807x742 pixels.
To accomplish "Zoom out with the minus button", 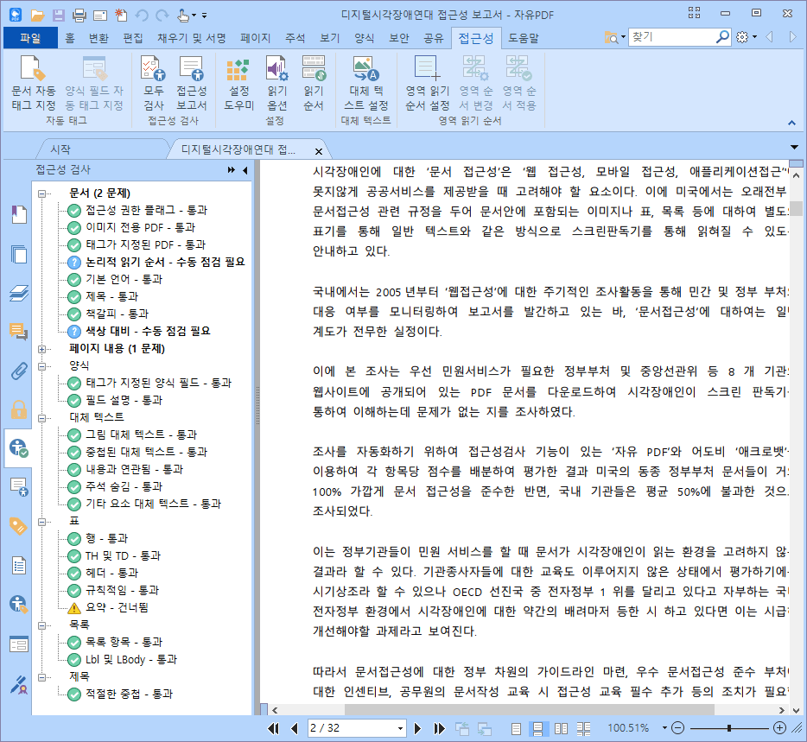I will 678,728.
